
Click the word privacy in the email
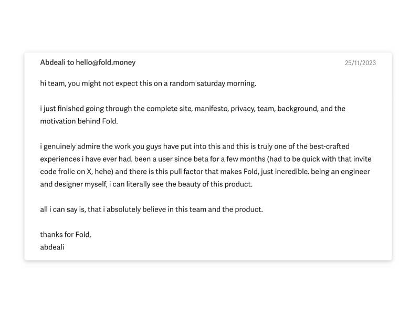click(x=243, y=109)
